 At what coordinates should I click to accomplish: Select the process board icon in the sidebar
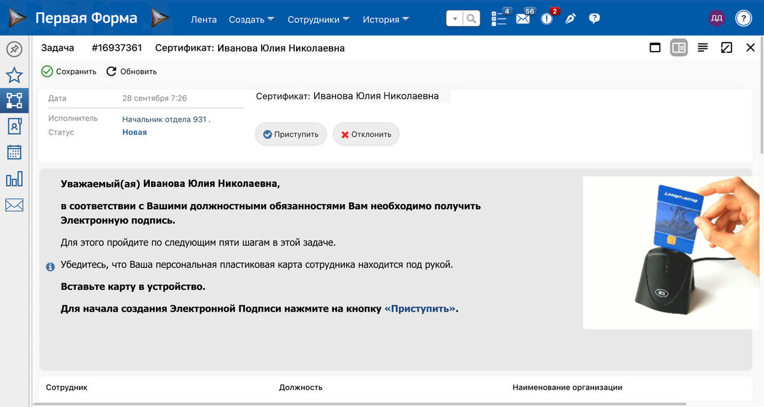click(x=14, y=100)
